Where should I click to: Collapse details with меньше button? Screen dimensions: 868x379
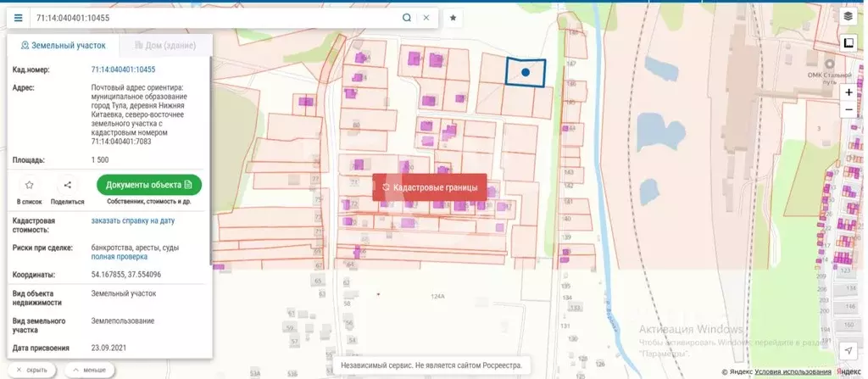point(89,370)
